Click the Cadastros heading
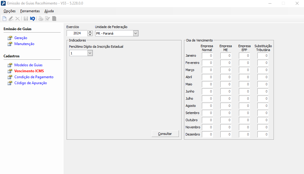 point(11,56)
